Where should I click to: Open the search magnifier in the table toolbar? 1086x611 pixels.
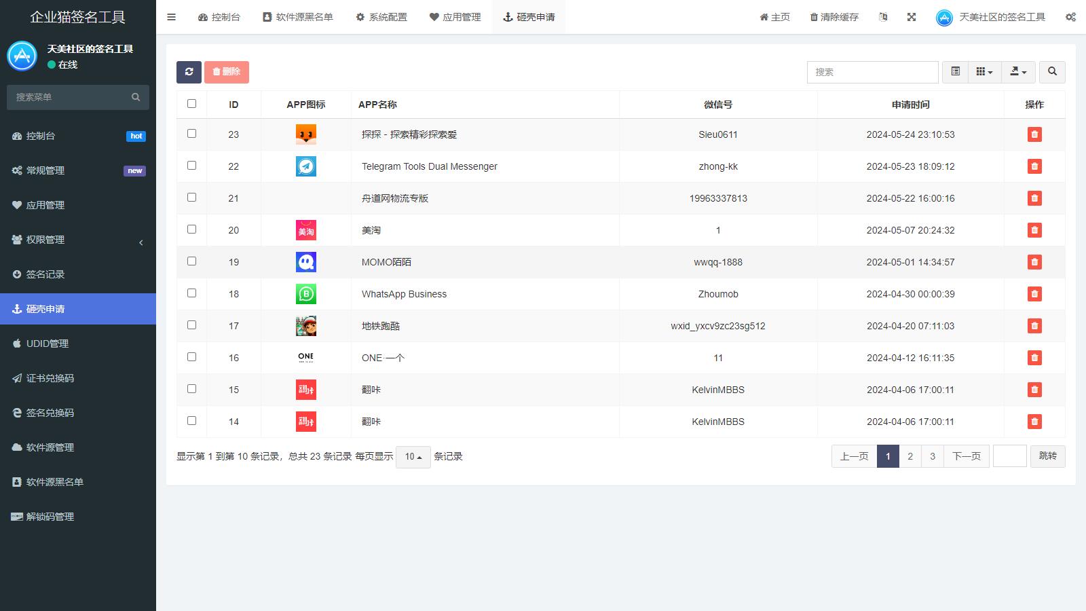coord(1051,71)
